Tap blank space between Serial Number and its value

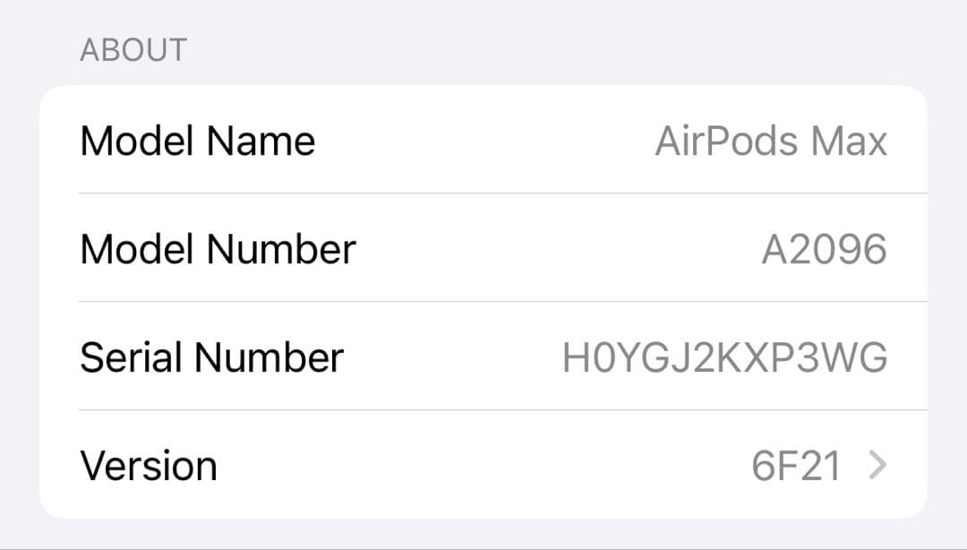pos(453,357)
